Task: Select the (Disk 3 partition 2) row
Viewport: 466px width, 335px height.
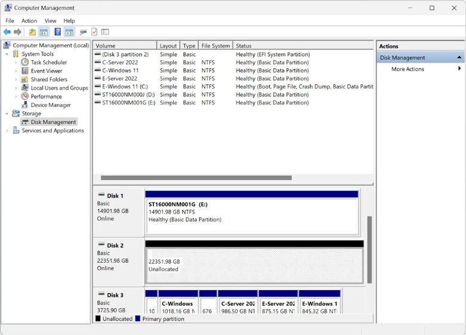Action: (x=233, y=54)
